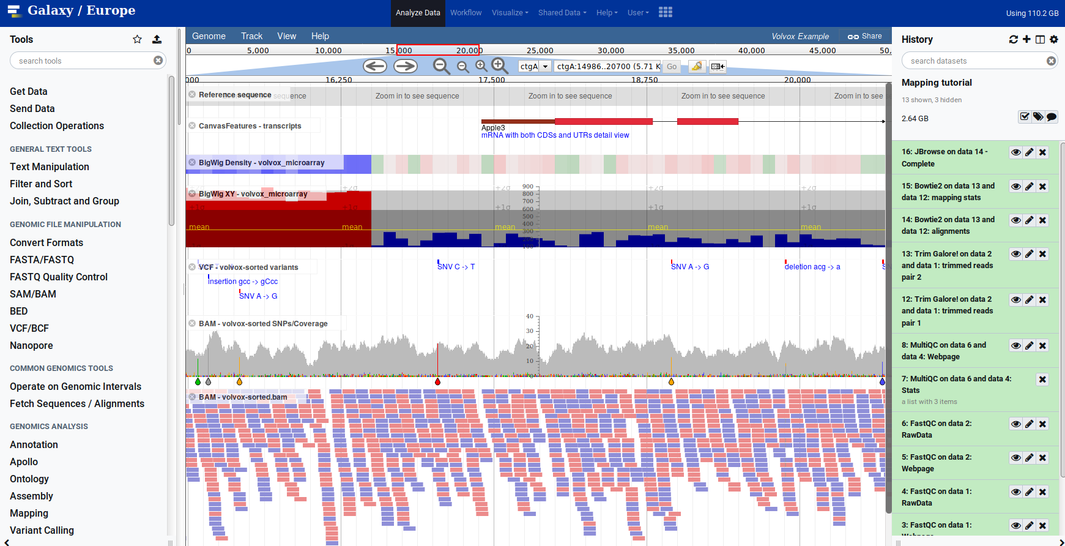View data of dataset 8 MultiQC Webpage
The height and width of the screenshot is (546, 1065).
point(1016,346)
